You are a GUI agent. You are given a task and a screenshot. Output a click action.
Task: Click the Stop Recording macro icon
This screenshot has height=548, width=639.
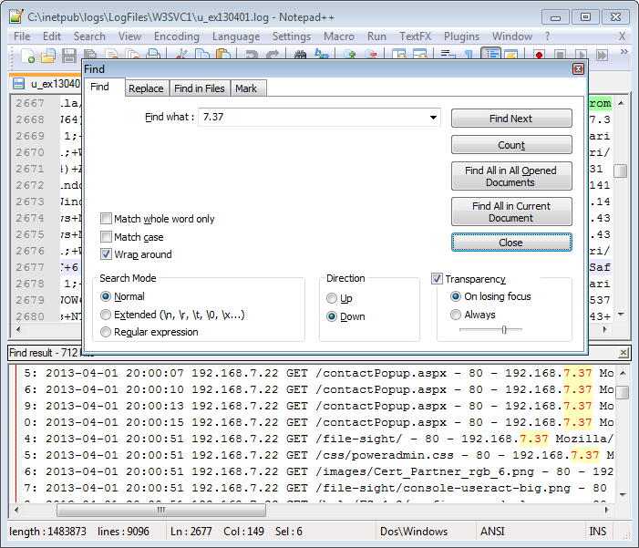pos(560,55)
